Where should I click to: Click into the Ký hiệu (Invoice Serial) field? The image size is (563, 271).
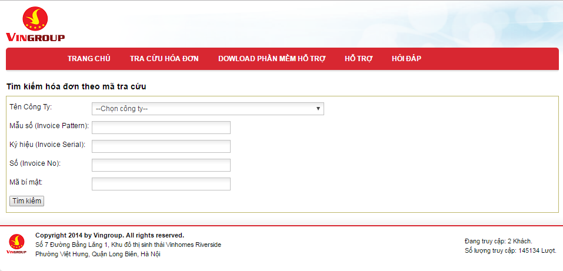pyautogui.click(x=161, y=146)
